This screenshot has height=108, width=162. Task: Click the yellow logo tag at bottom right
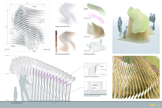[x=153, y=105]
